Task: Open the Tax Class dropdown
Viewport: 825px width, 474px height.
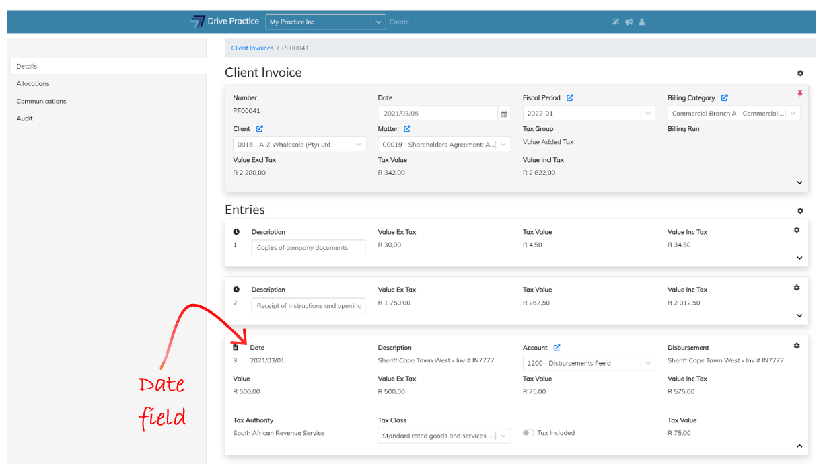Action: coord(444,436)
